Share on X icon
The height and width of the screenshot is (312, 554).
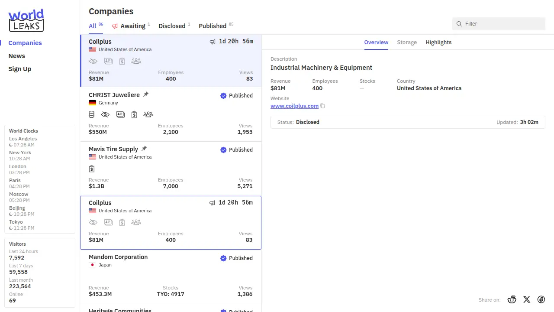[527, 299]
